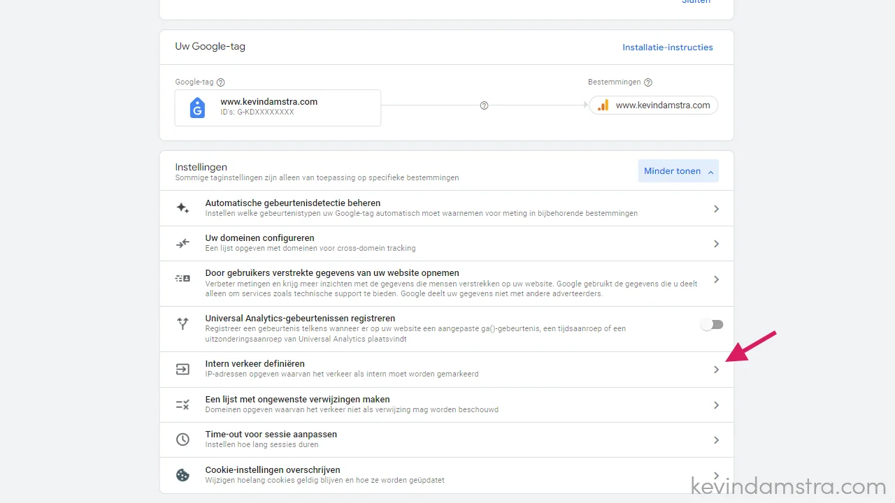Open chevron for Intern verkeer definiëren
The image size is (895, 503).
[x=716, y=370]
